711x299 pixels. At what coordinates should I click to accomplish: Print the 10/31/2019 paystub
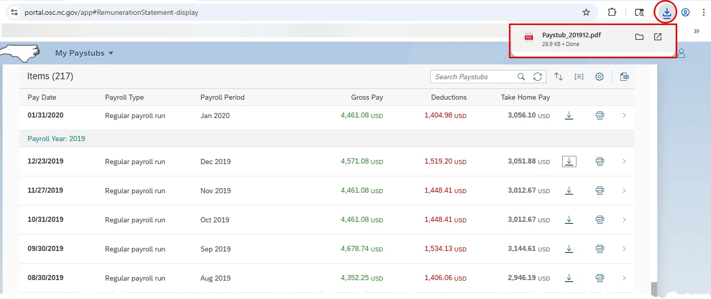coord(600,220)
